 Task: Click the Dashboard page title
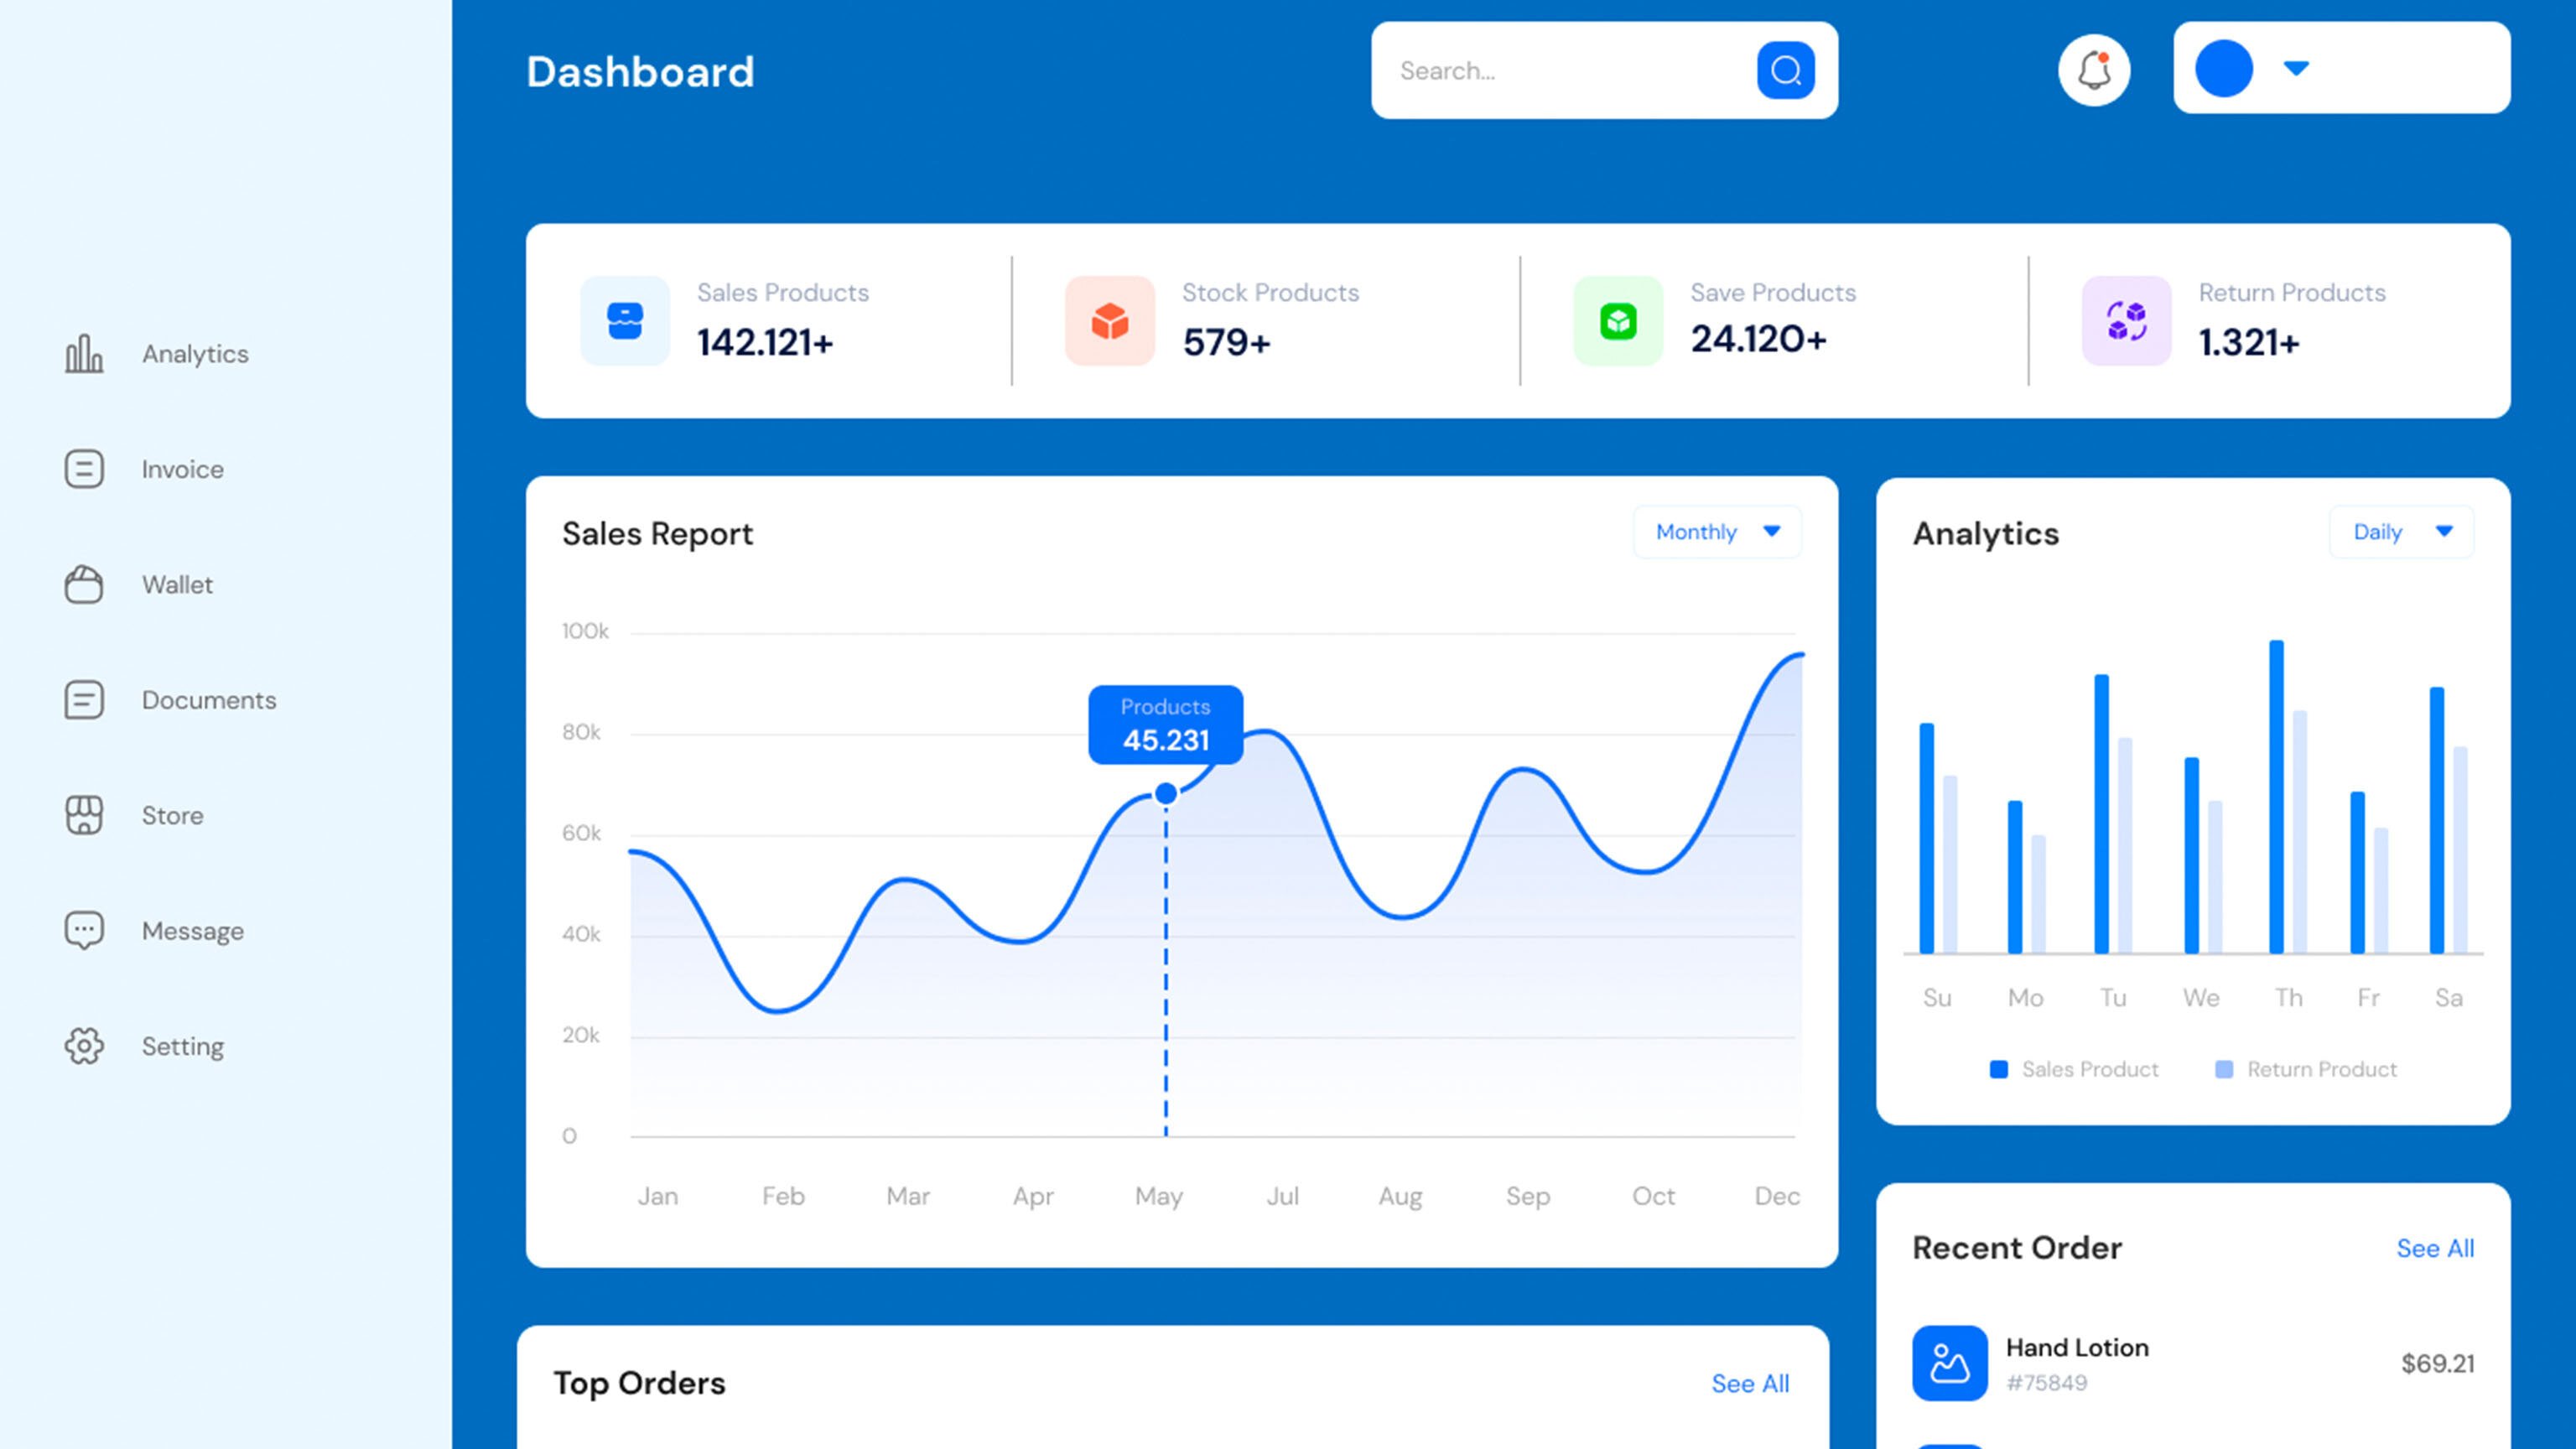tap(640, 72)
